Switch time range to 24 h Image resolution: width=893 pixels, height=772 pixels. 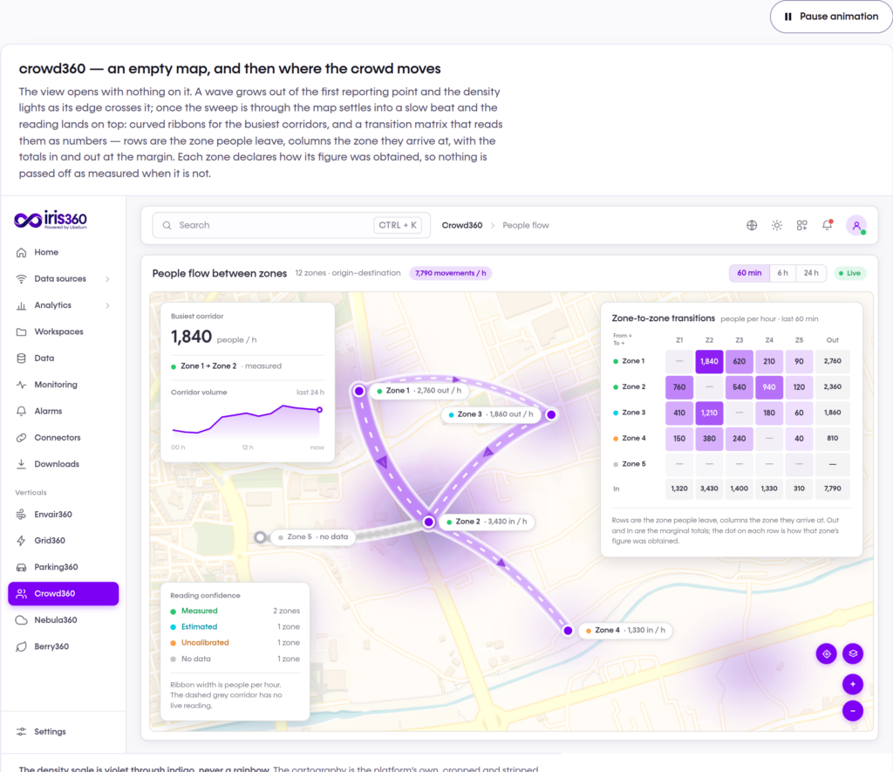811,273
